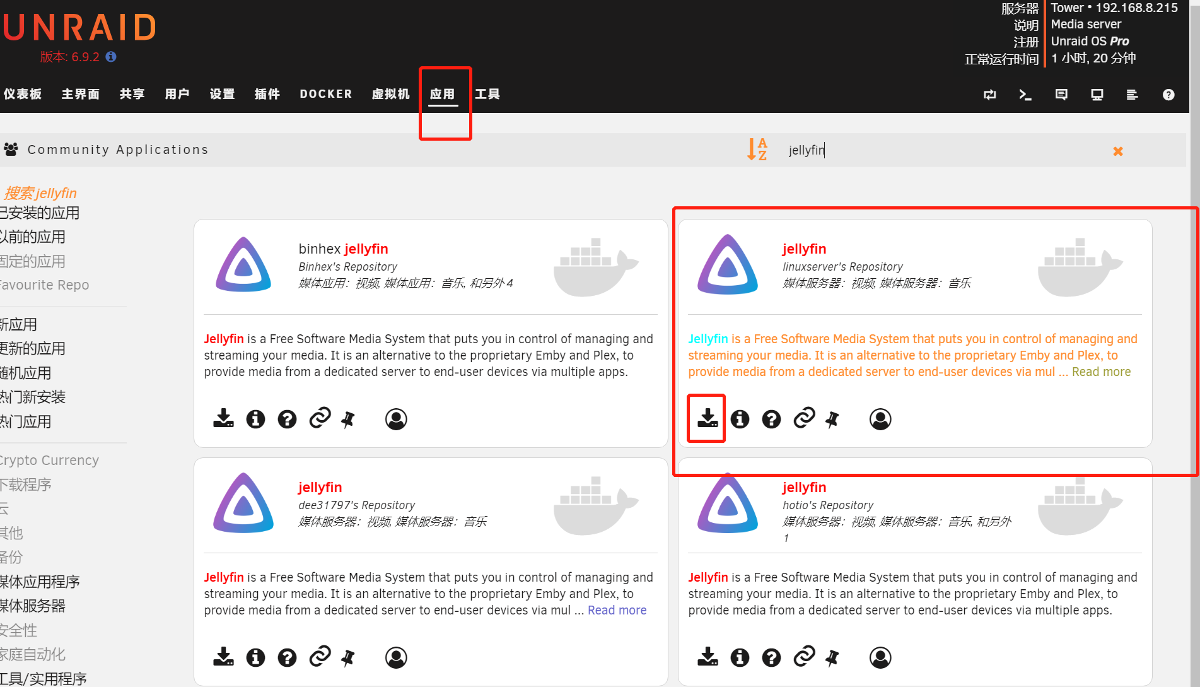Image resolution: width=1200 pixels, height=687 pixels.
Task: Open project link for dee31797's jellyfin
Action: click(x=320, y=657)
